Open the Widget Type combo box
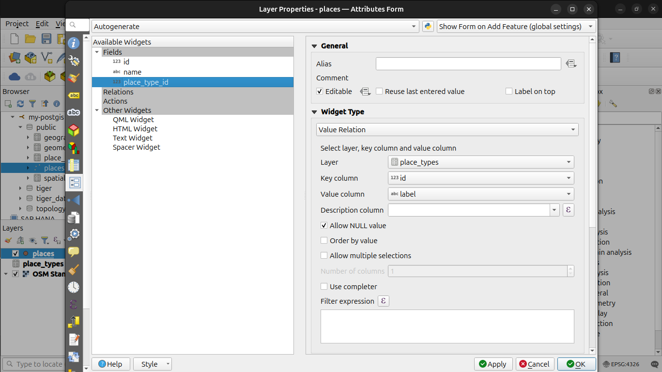The image size is (662, 372). coord(446,129)
